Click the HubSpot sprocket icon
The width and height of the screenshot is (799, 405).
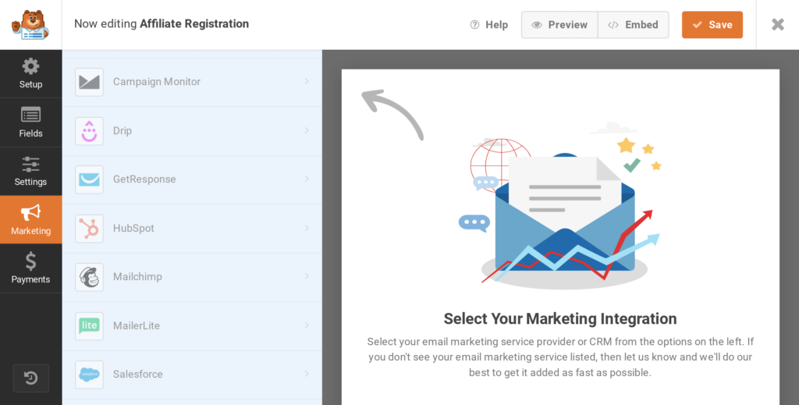[x=89, y=228]
